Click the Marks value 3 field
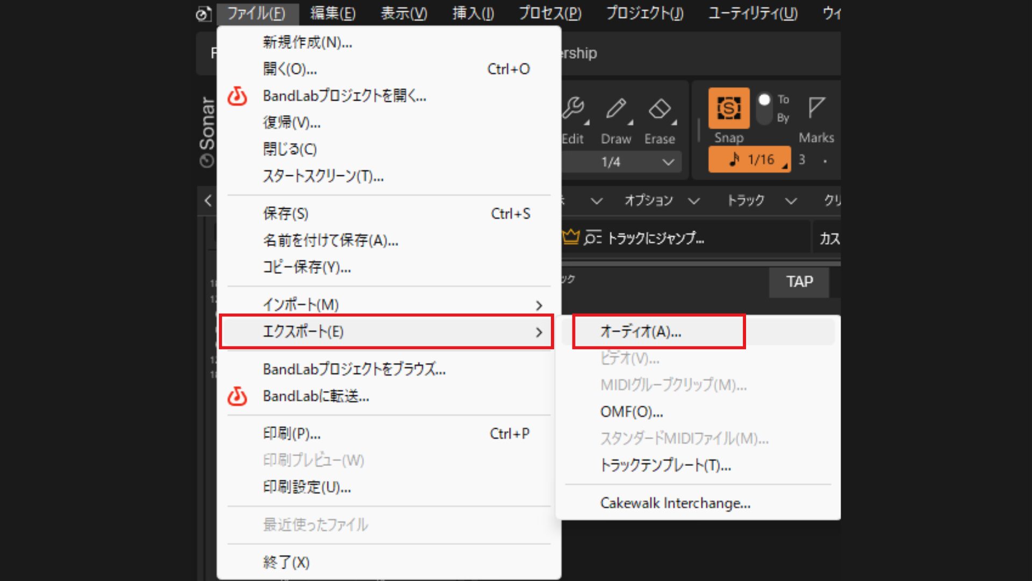 [x=802, y=159]
